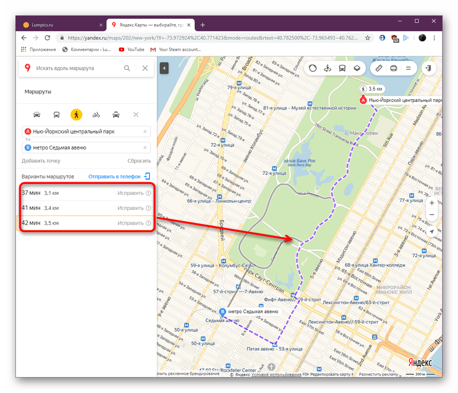Go forward in browser history

36,38
